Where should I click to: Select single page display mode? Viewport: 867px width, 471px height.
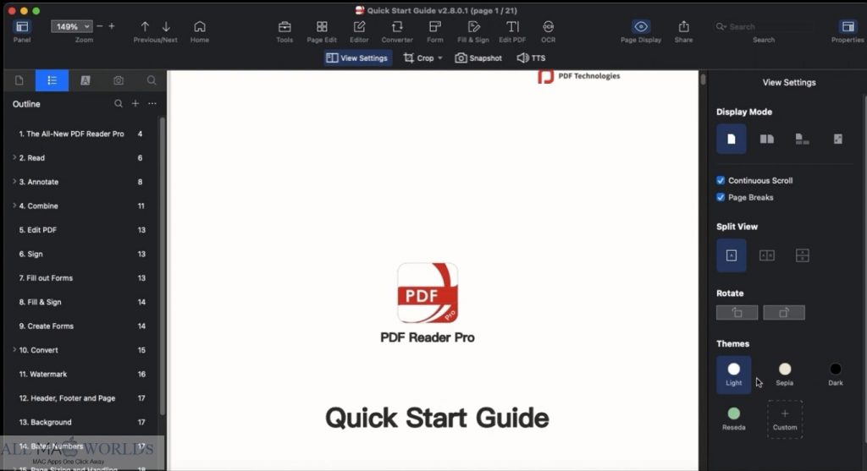point(731,139)
